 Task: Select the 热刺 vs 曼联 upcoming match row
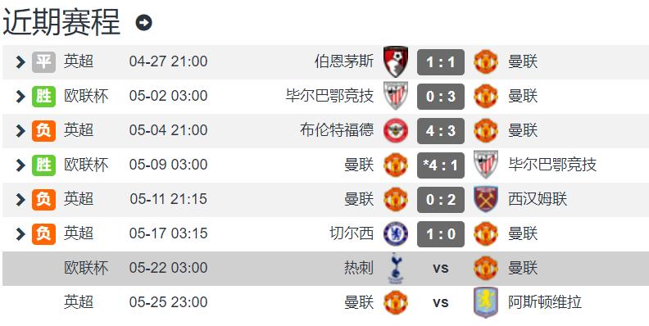(x=326, y=268)
